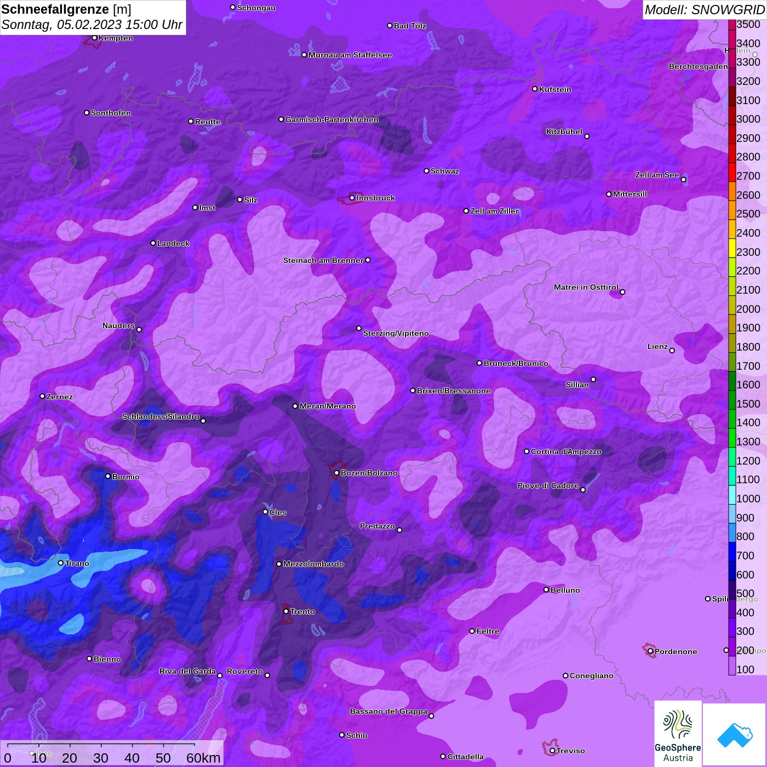This screenshot has width=767, height=767.
Task: Click the 60km scale bar label
Action: pos(203,758)
